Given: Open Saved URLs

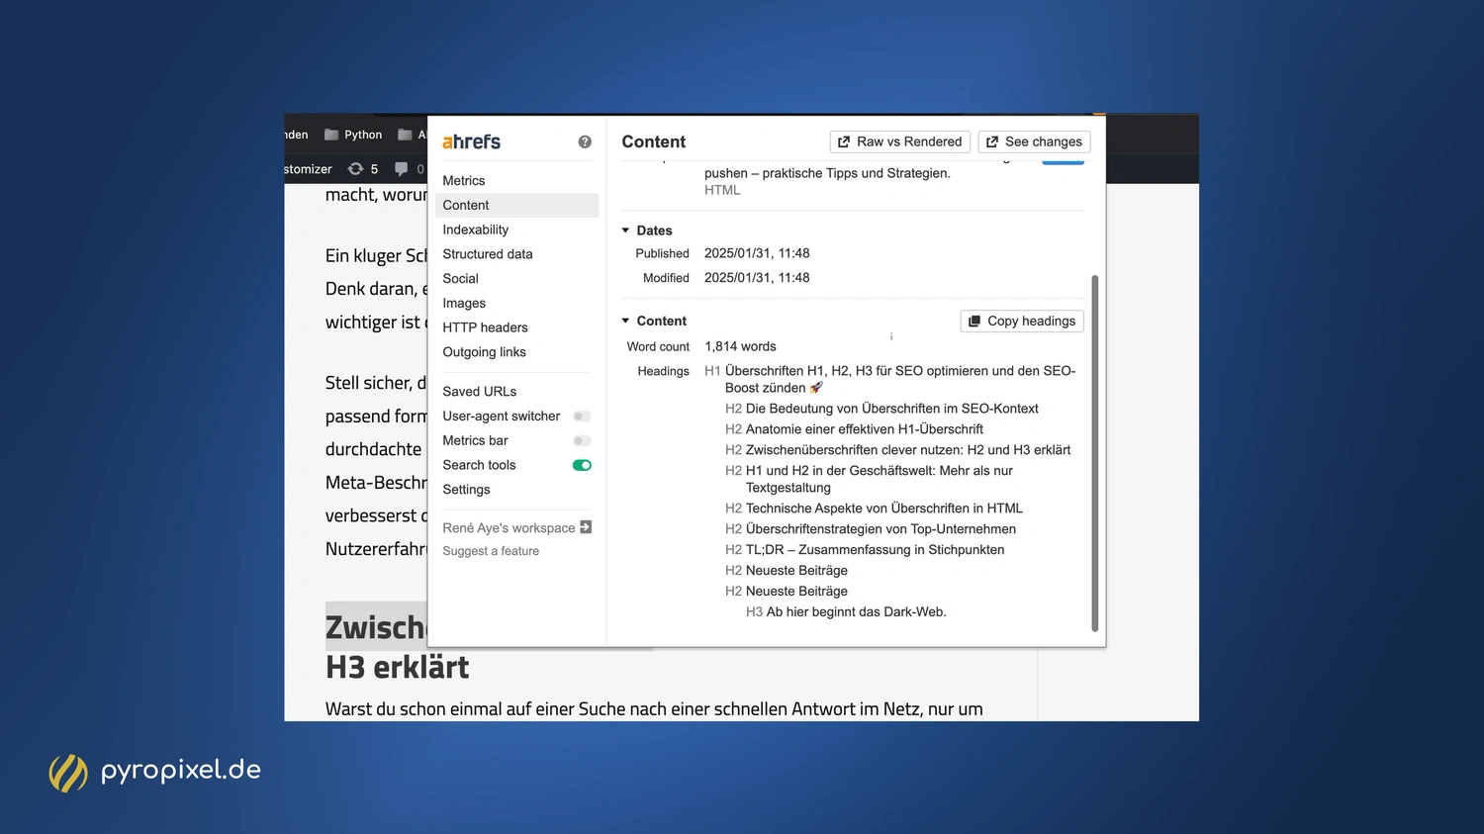Looking at the screenshot, I should coord(480,392).
